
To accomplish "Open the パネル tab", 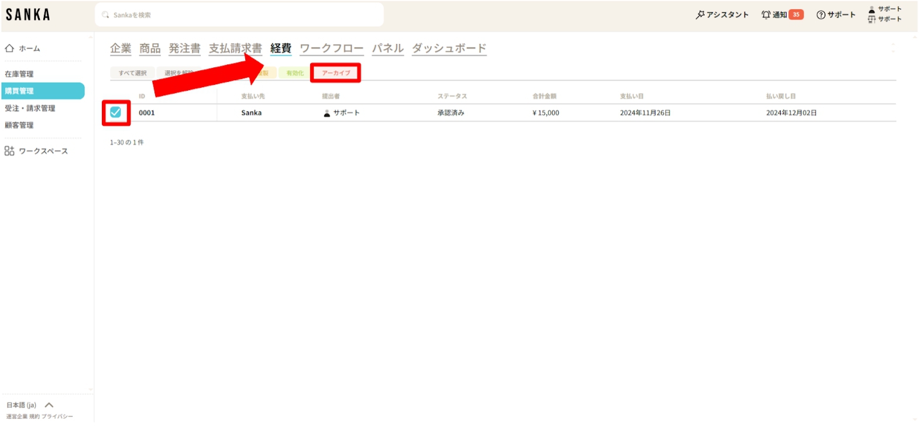I will click(x=388, y=49).
